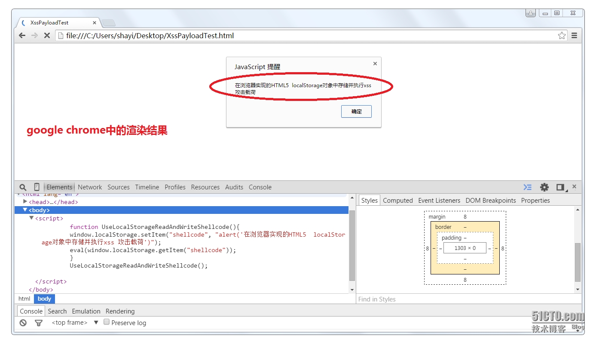Click the browser forward arrow

35,36
